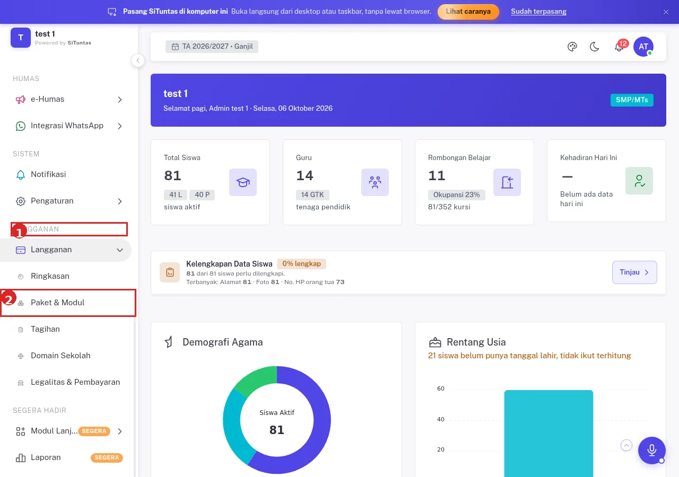Click the Tinjau button
Image resolution: width=679 pixels, height=477 pixels.
pyautogui.click(x=634, y=272)
